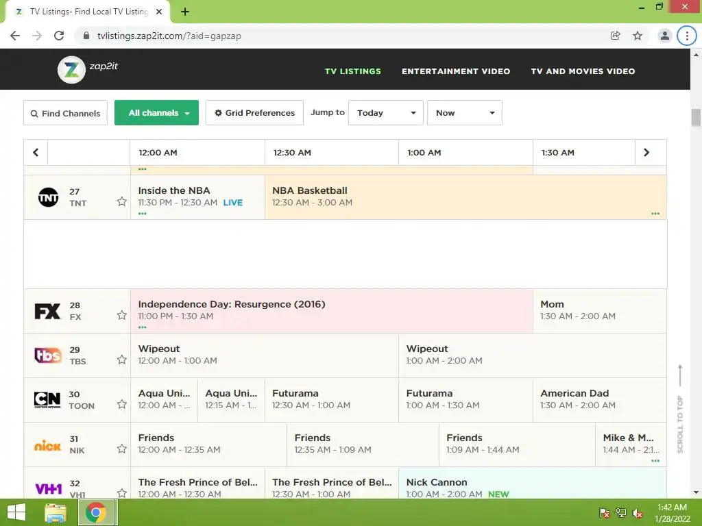Click the TNT channel logo

(48, 197)
